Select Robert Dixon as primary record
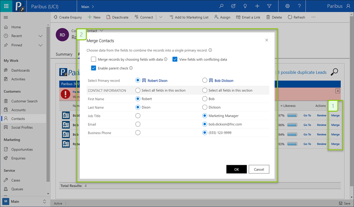The image size is (354, 207). 138,80
